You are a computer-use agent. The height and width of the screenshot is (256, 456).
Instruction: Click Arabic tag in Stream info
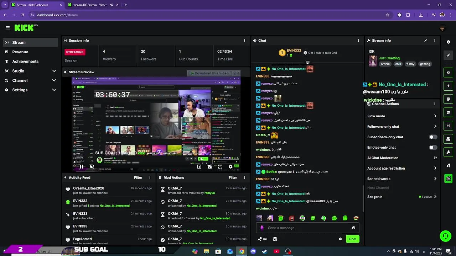point(385,64)
